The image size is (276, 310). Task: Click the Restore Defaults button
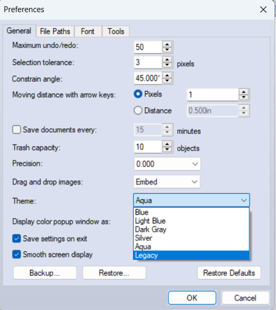pos(229,273)
